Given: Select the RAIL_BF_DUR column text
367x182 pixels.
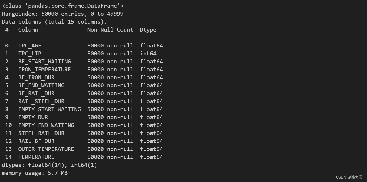Looking at the screenshot, I should pyautogui.click(x=36, y=141).
